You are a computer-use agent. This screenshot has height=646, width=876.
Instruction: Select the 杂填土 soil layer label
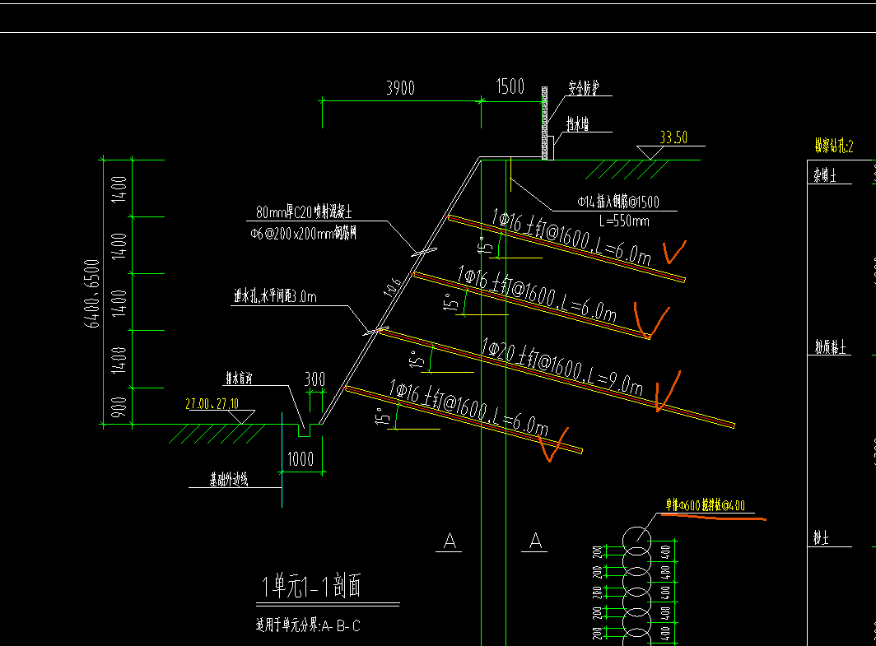coord(825,176)
